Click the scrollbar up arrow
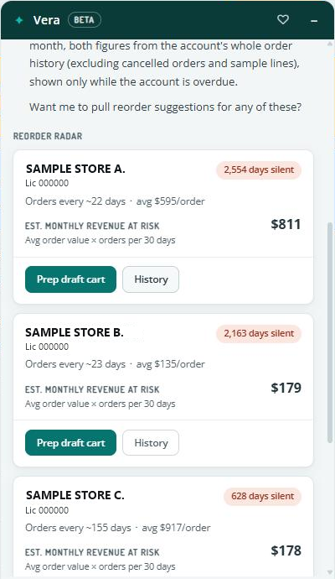Viewport: 335px width, 579px height. 330,44
